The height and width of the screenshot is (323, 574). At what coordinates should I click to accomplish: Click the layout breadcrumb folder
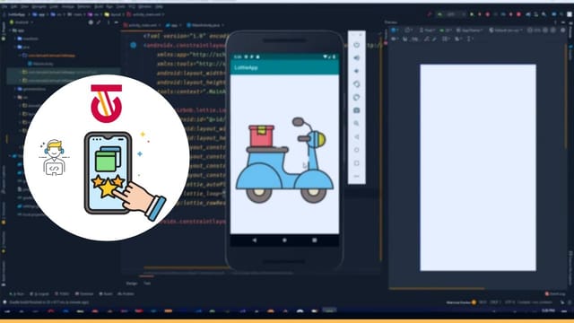(x=114, y=14)
